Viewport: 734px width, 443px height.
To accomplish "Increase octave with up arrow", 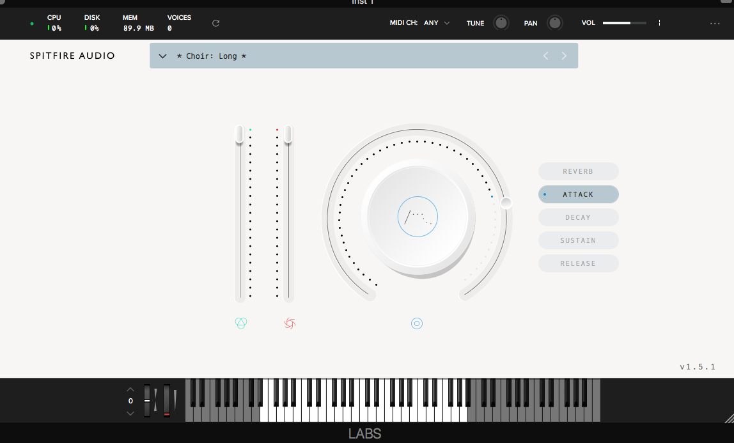I will coord(130,389).
